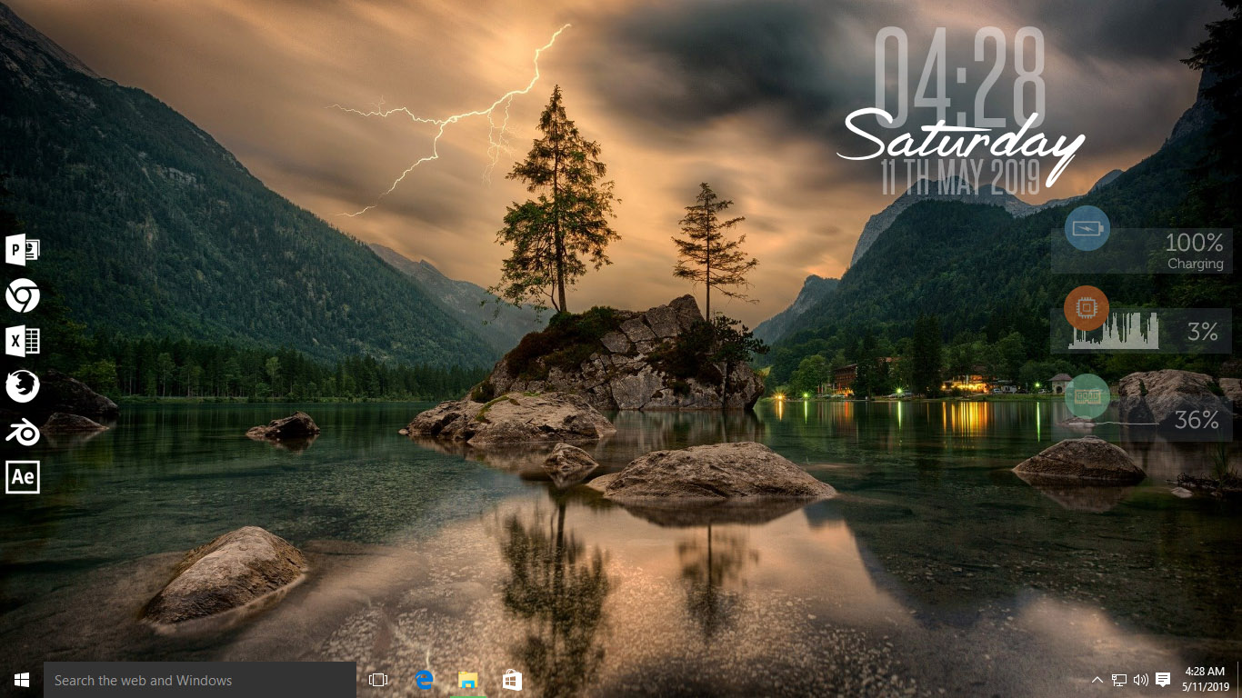Screen dimensions: 1242x698
Task: Click the orange CPU widget icon
Action: point(1086,307)
